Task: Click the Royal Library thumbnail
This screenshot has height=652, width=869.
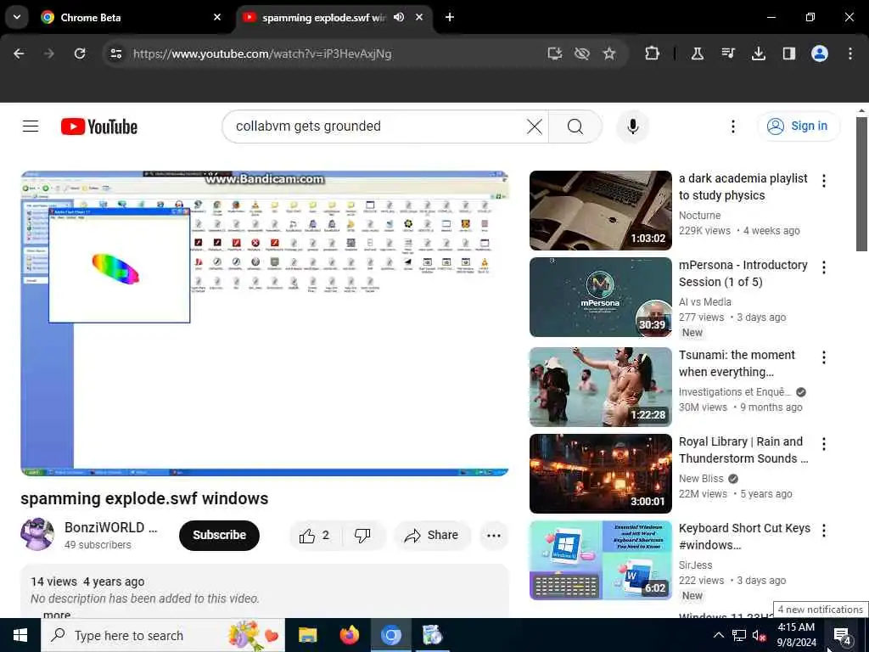Action: pos(600,474)
